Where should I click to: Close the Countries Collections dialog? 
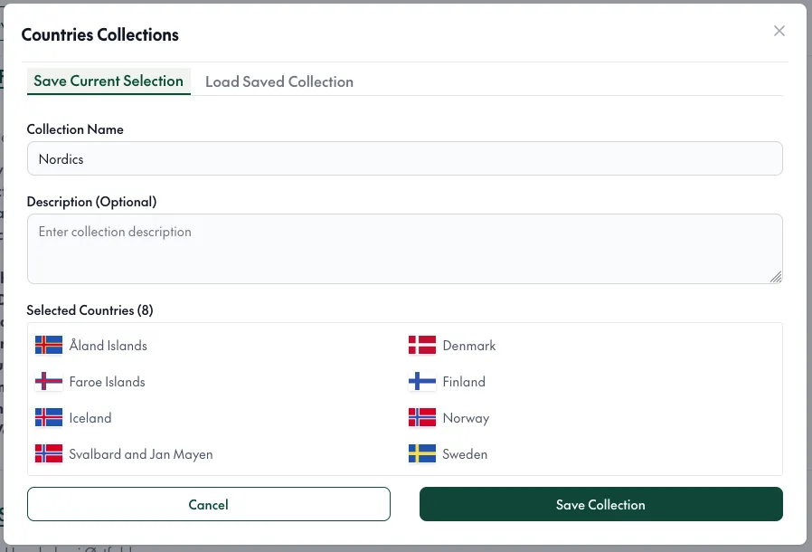(779, 31)
